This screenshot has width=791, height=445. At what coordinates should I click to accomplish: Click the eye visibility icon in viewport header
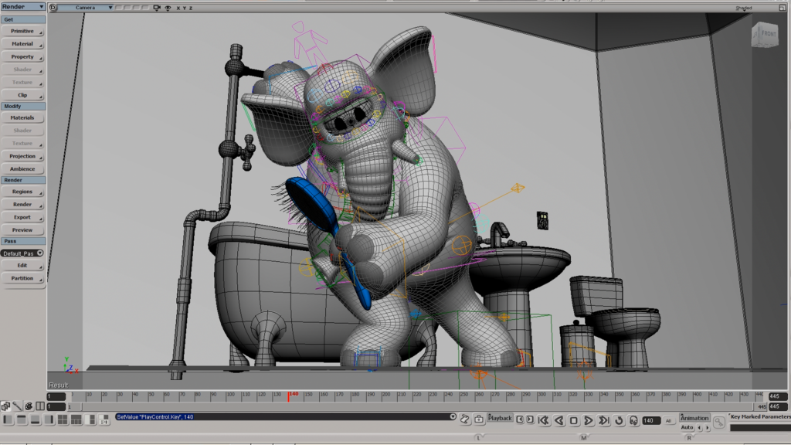(168, 8)
